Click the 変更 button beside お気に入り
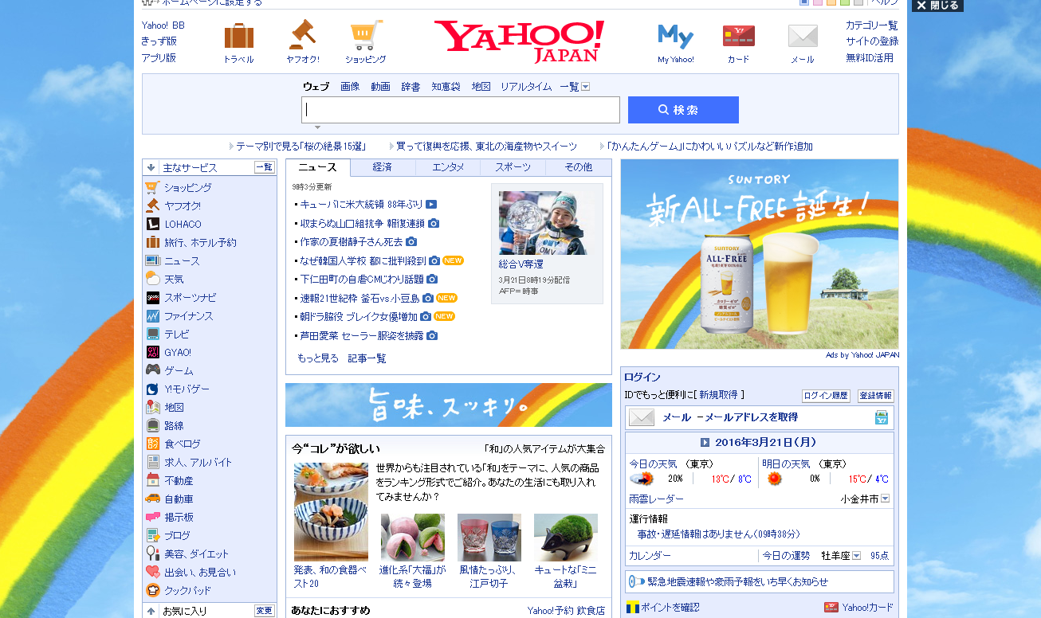Viewport: 1041px width, 618px height. [x=264, y=611]
